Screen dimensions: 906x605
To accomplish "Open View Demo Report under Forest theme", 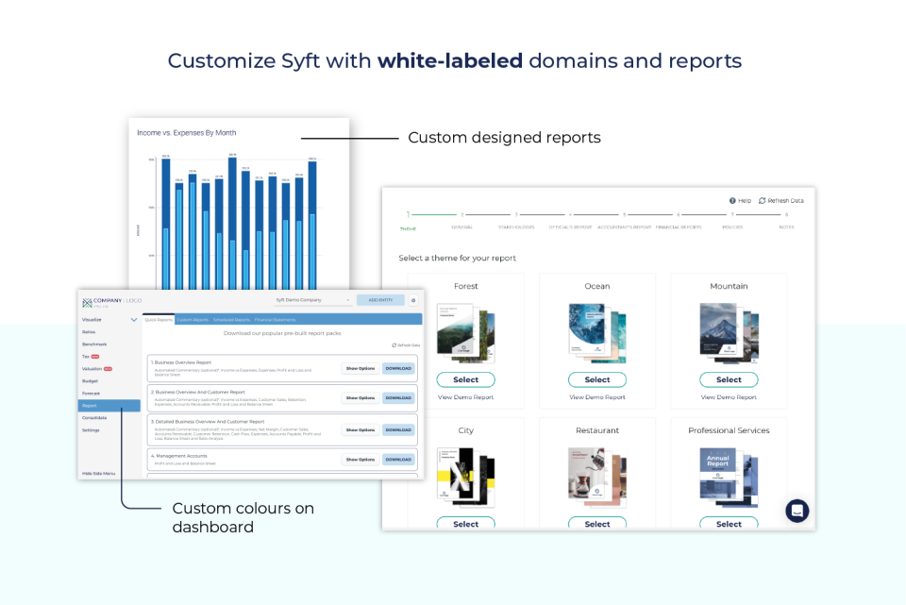I will 465,396.
